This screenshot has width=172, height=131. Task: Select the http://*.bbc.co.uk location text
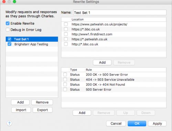(x=85, y=44)
